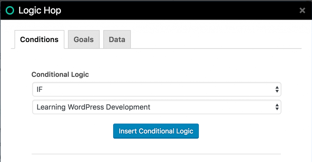Image resolution: width=312 pixels, height=162 pixels.
Task: Open the IF conditional logic dropdown
Action: (157, 90)
